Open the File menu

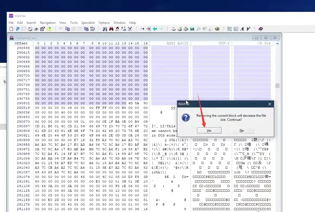[11, 23]
